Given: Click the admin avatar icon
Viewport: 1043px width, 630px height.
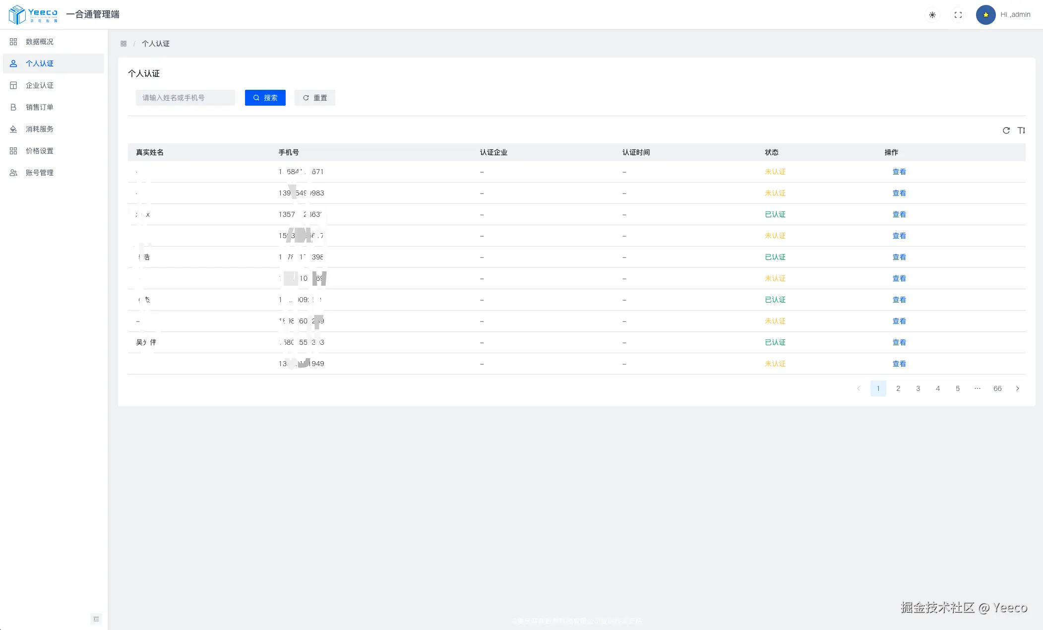Looking at the screenshot, I should pos(985,15).
